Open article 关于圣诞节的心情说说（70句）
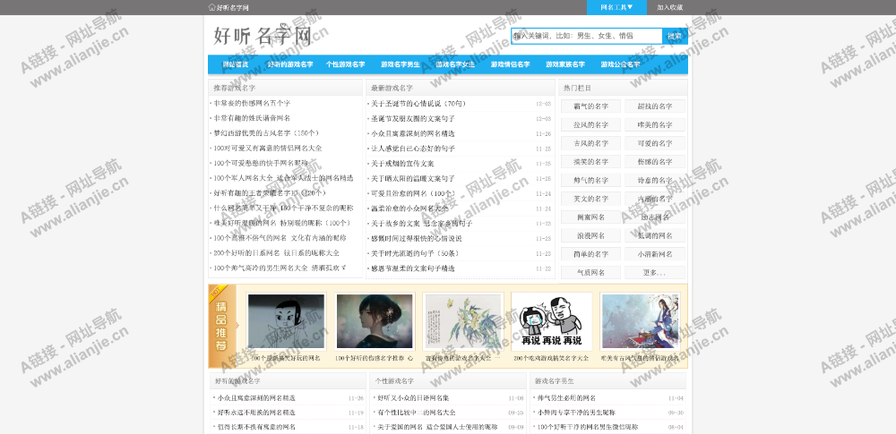The width and height of the screenshot is (896, 434). 418,104
